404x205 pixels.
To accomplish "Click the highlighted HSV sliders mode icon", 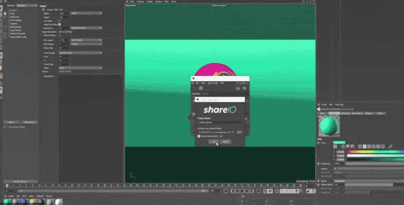I will pos(365,146).
